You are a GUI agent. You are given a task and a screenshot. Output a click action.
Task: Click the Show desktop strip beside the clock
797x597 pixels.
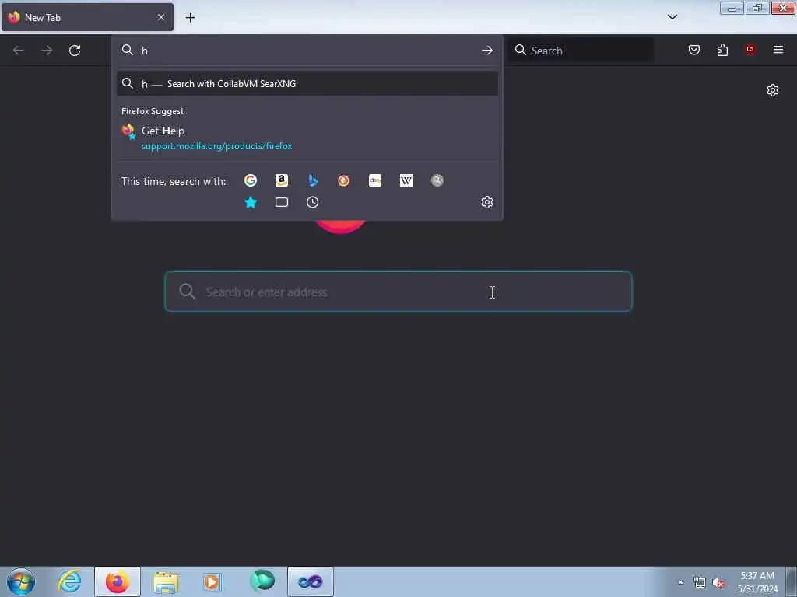tap(792, 581)
